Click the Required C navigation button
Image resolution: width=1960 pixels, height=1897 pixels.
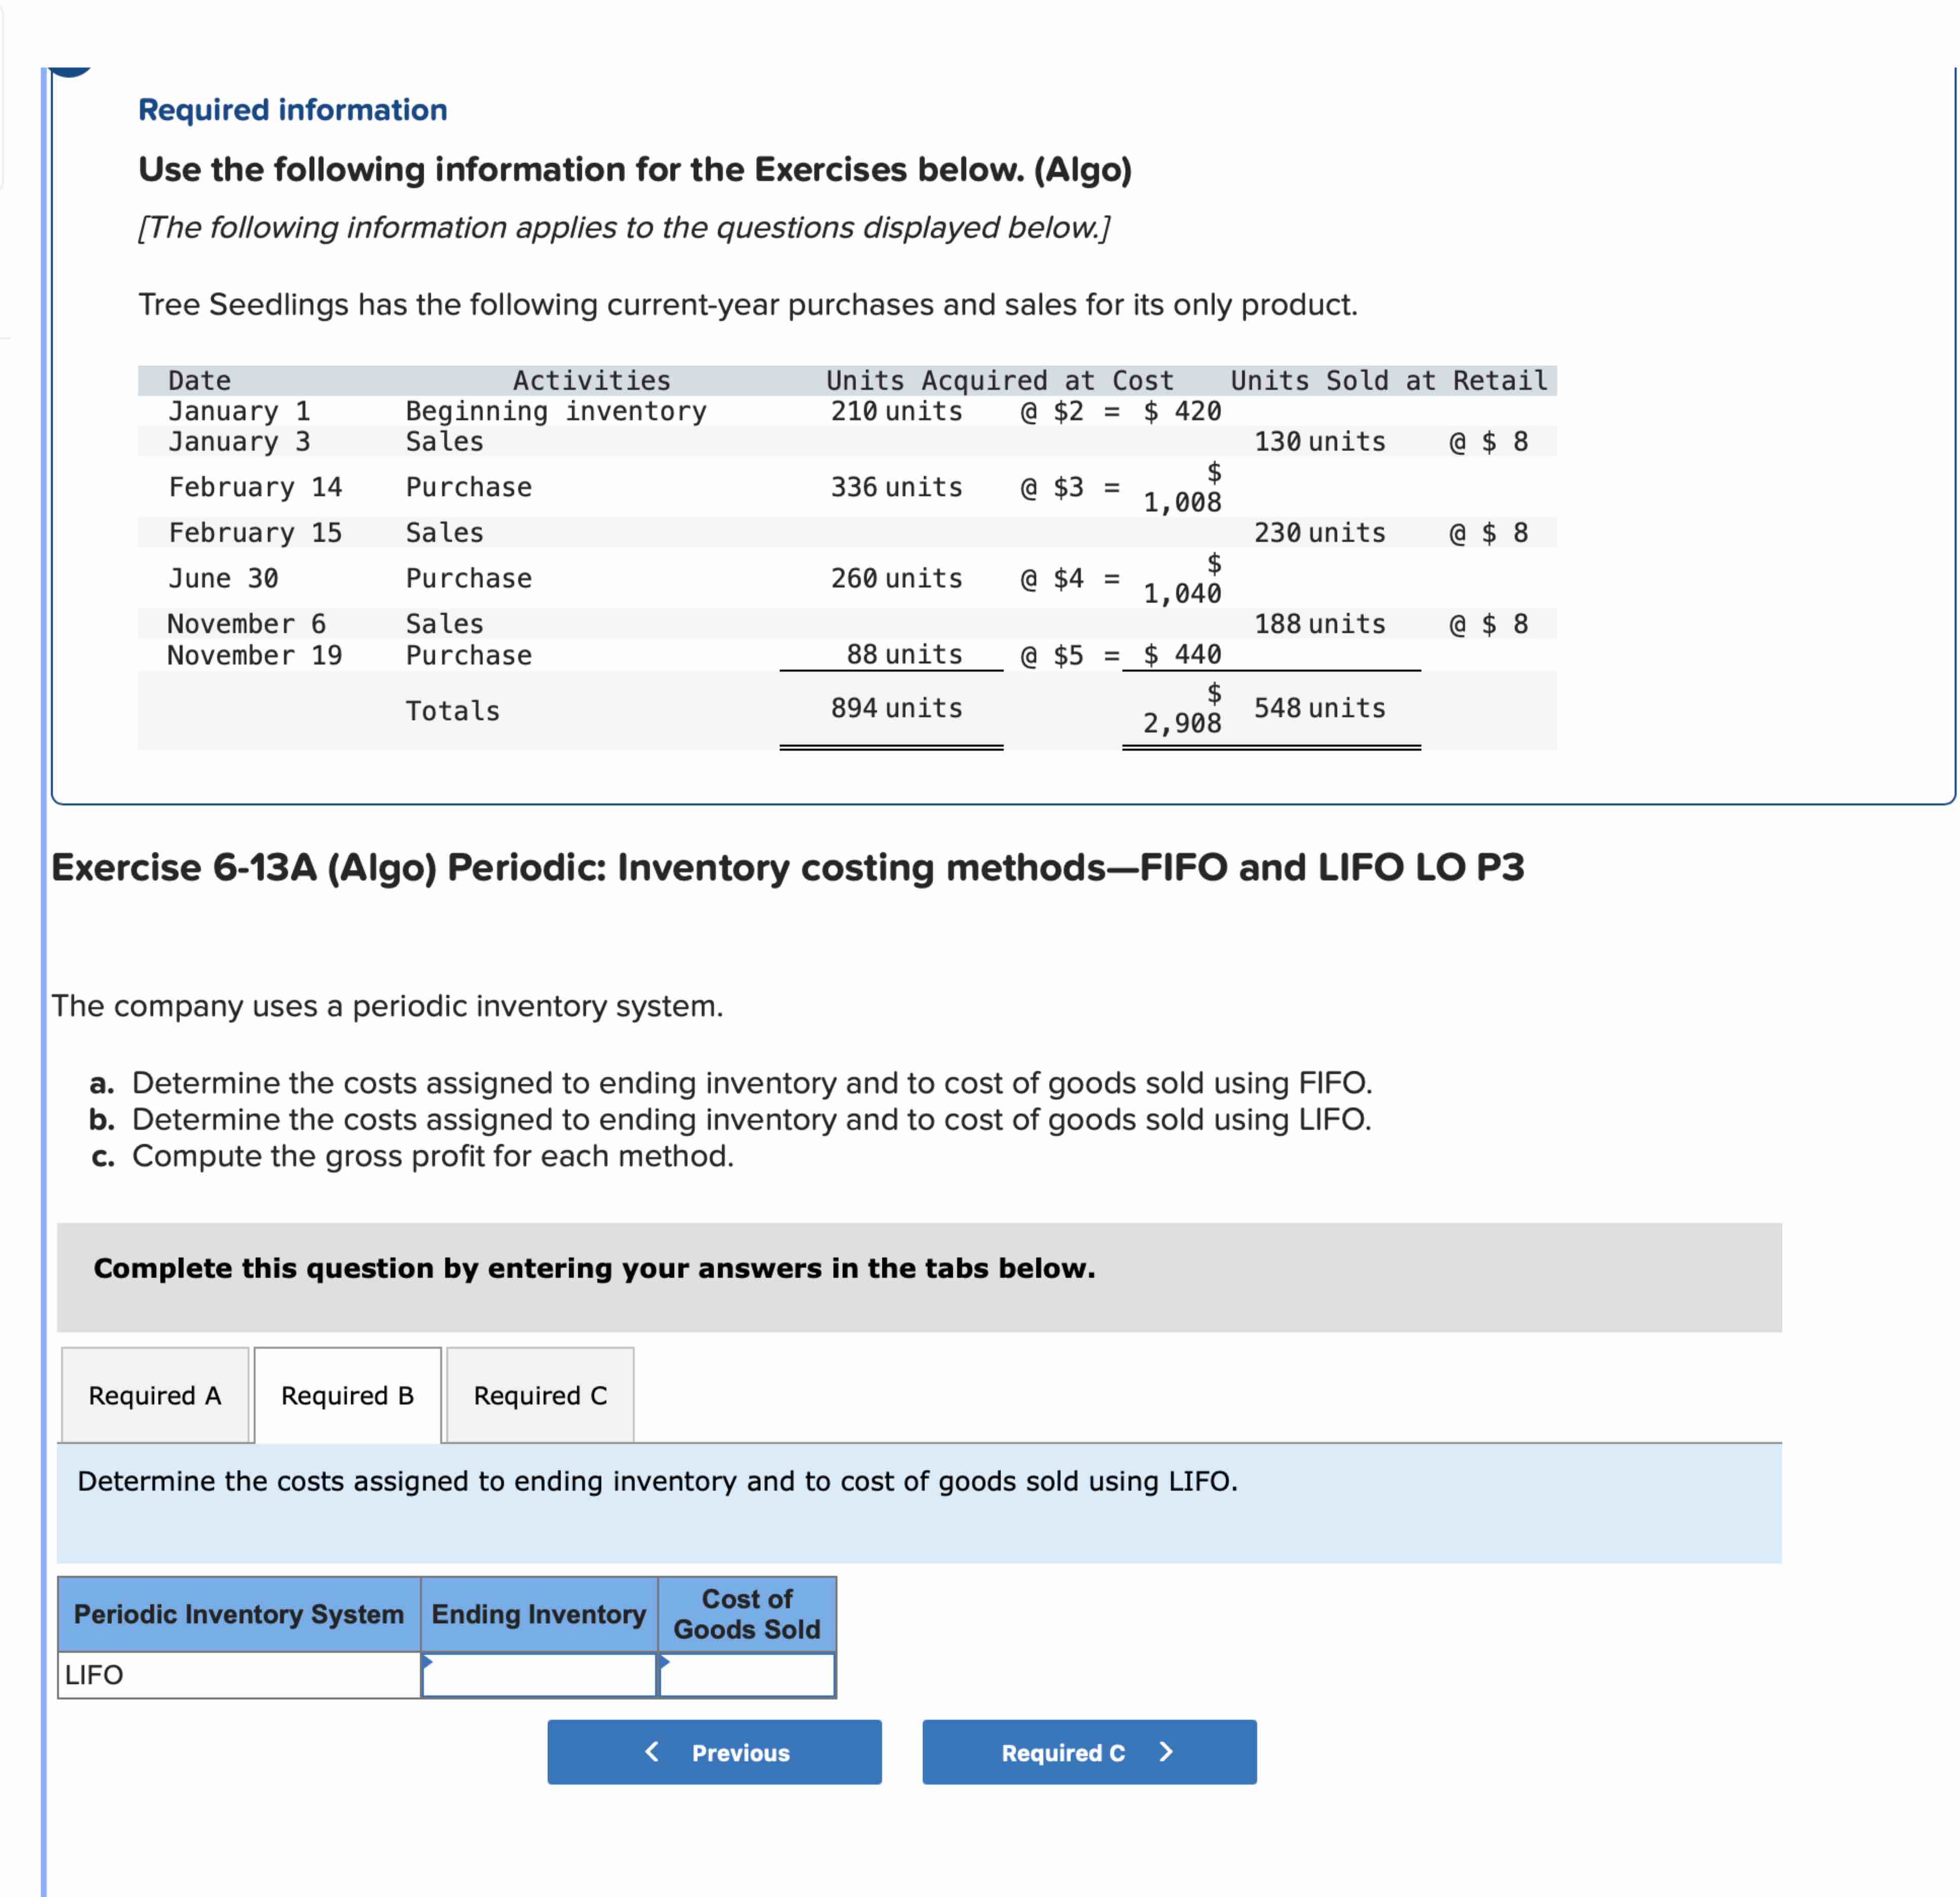[1089, 1752]
